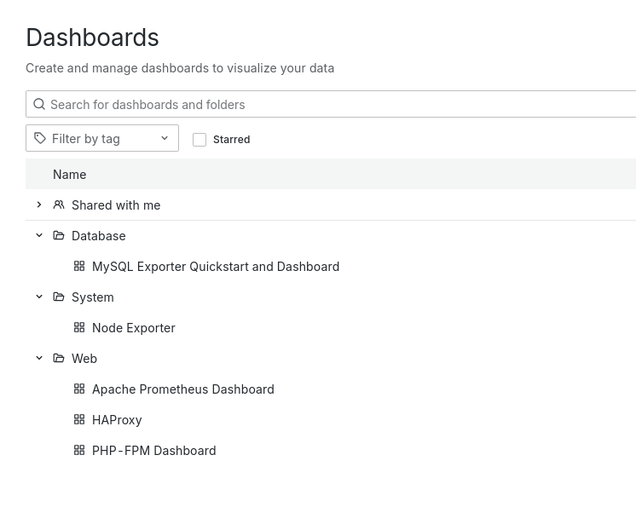This screenshot has width=636, height=507.
Task: Open the Apache Prometheus Dashboard link
Action: coord(183,389)
